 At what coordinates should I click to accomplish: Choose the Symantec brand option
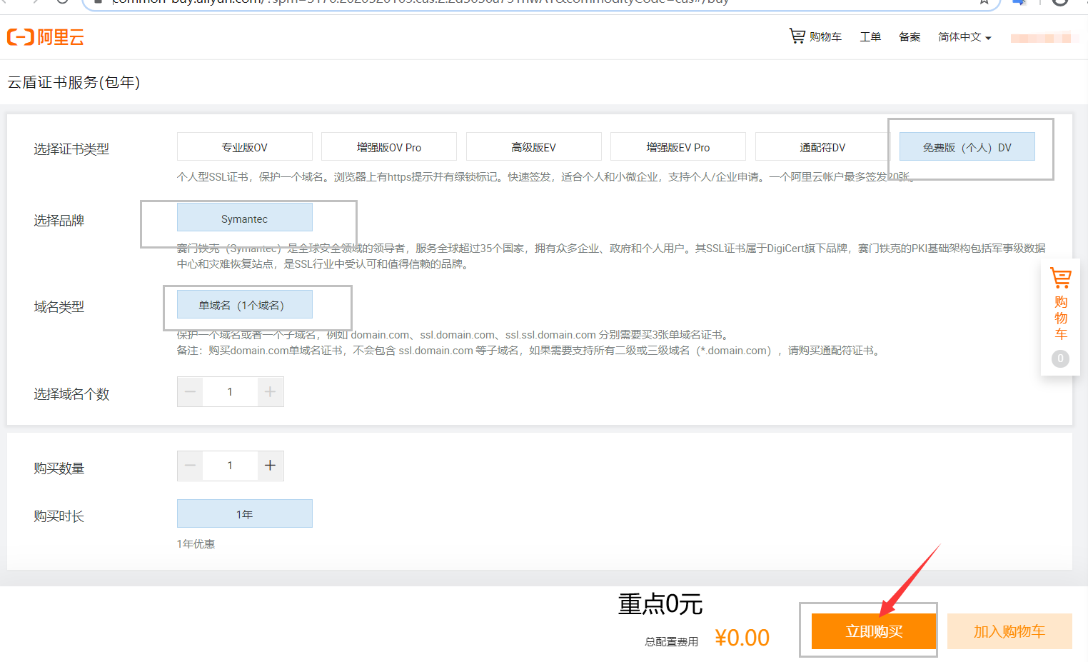pos(245,218)
